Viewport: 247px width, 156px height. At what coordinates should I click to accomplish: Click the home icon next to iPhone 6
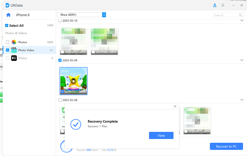[8, 15]
